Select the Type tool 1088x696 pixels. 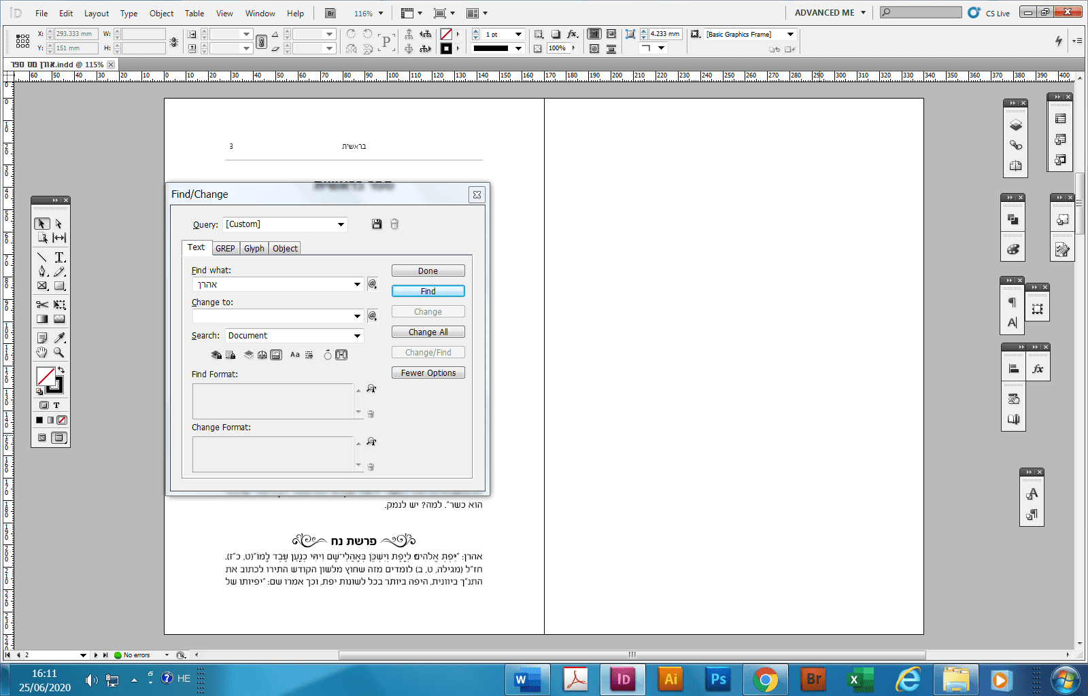(59, 257)
